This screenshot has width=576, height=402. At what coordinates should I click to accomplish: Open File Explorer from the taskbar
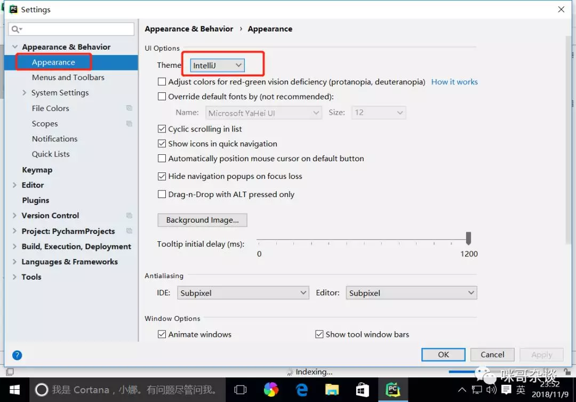tap(332, 390)
